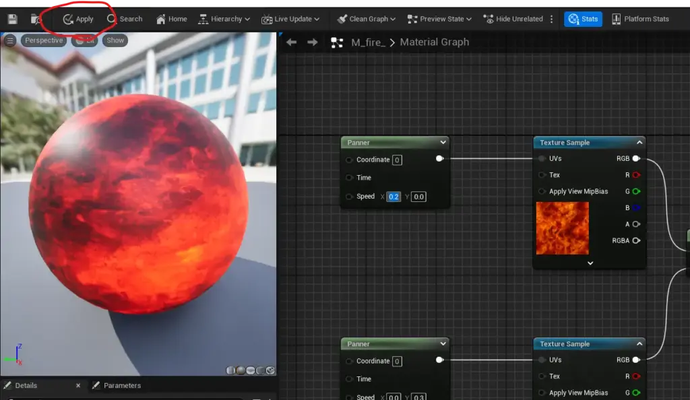Click the lower Texture Sample RGB output pin
Viewport: 690px width, 400px height.
click(636, 360)
